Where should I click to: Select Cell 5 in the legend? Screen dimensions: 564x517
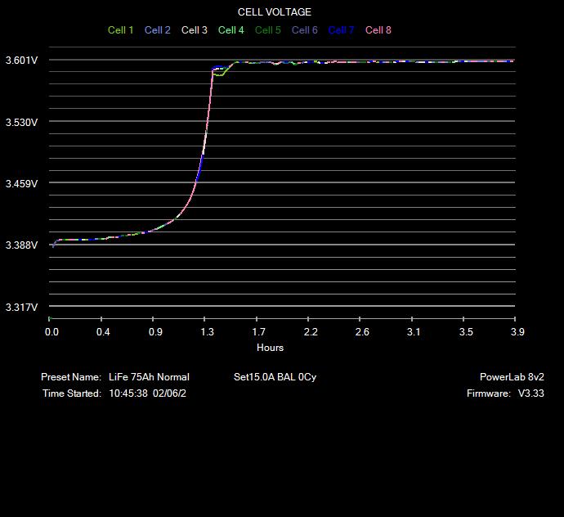click(268, 30)
